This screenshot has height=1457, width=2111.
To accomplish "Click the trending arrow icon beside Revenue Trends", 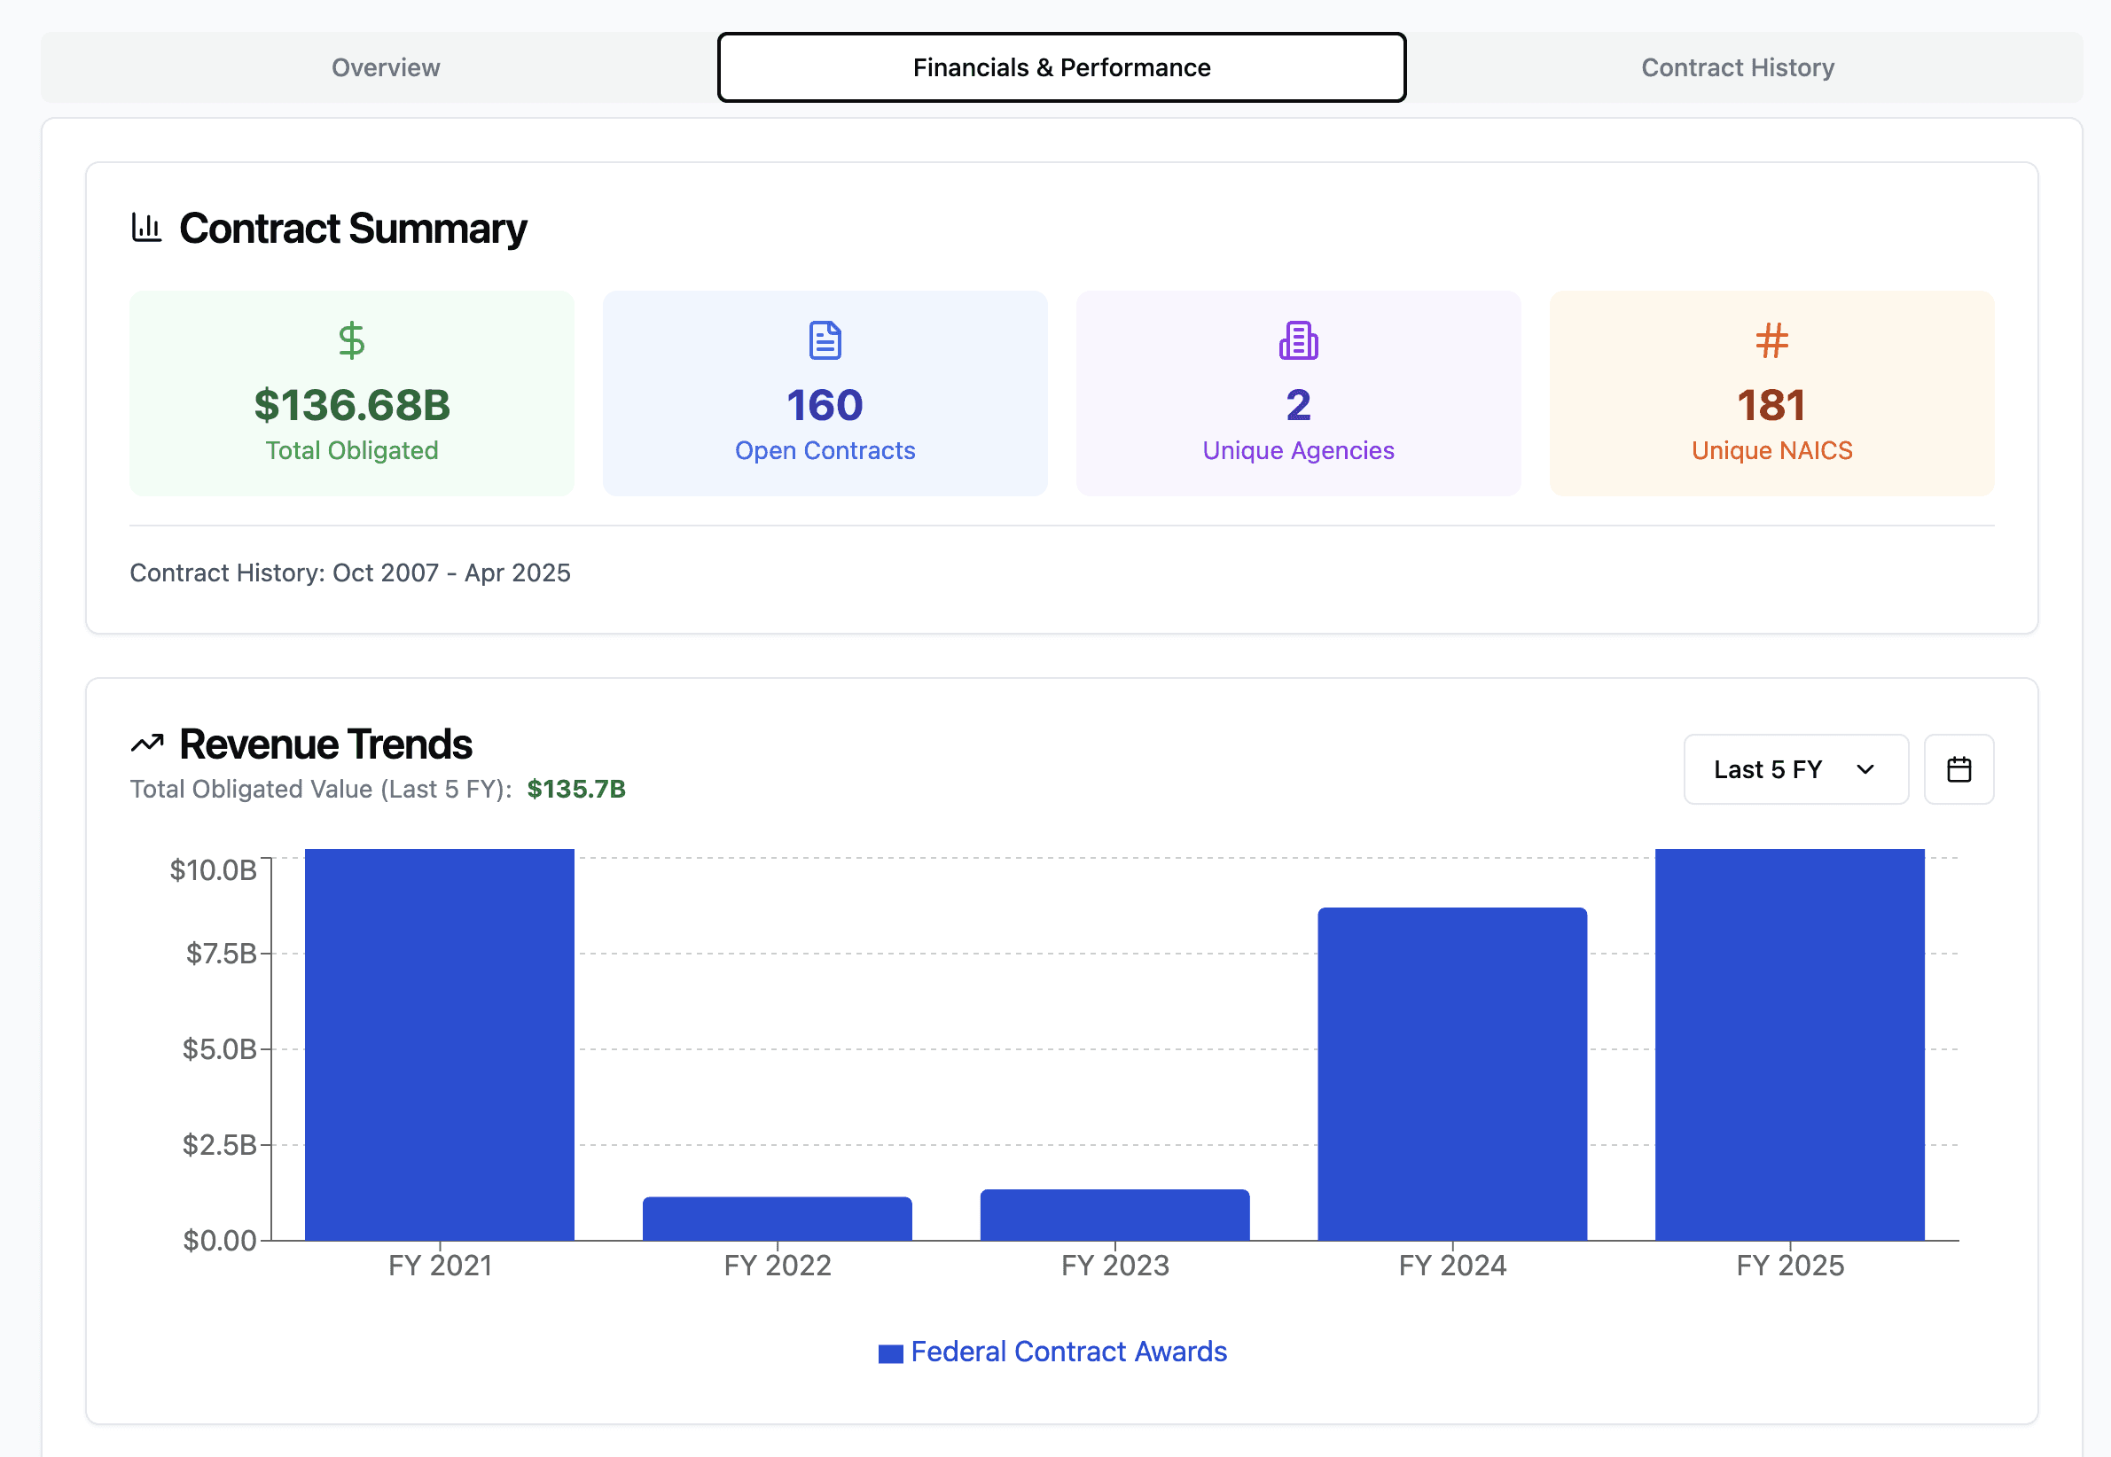I will click(x=147, y=743).
